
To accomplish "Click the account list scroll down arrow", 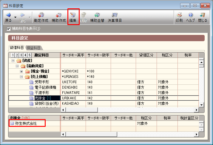I will (201, 105).
